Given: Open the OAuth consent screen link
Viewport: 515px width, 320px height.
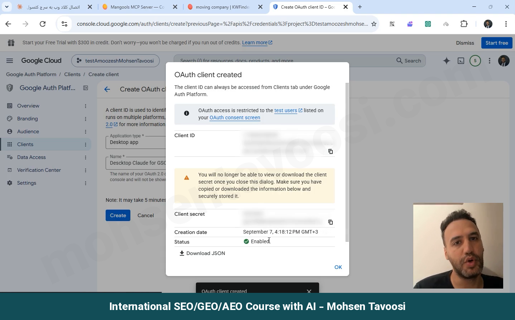Looking at the screenshot, I should click(x=235, y=117).
